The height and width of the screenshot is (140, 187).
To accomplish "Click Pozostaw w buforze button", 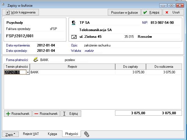I will coord(124,12).
